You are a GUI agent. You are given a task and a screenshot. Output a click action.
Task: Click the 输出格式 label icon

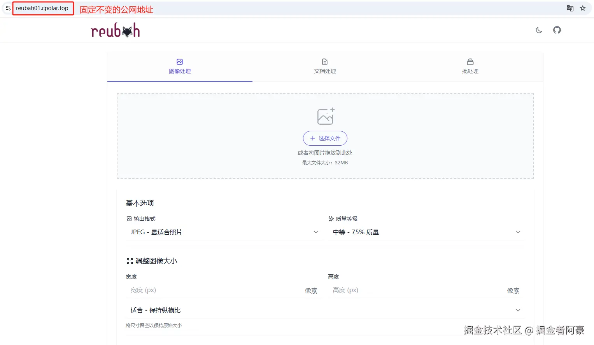pyautogui.click(x=129, y=219)
